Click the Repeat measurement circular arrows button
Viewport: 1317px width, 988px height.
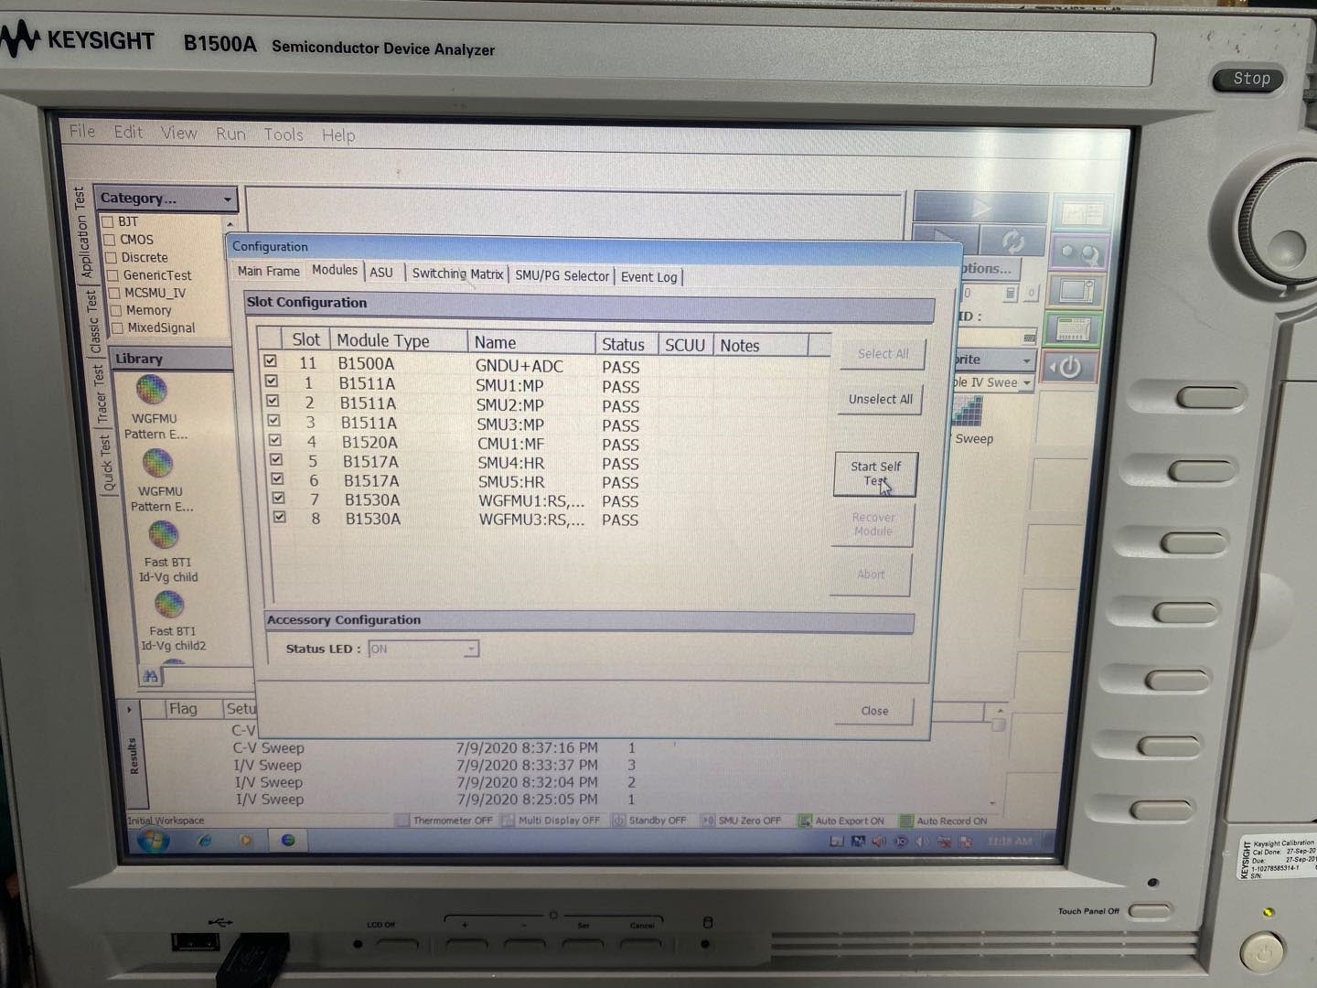click(1013, 242)
